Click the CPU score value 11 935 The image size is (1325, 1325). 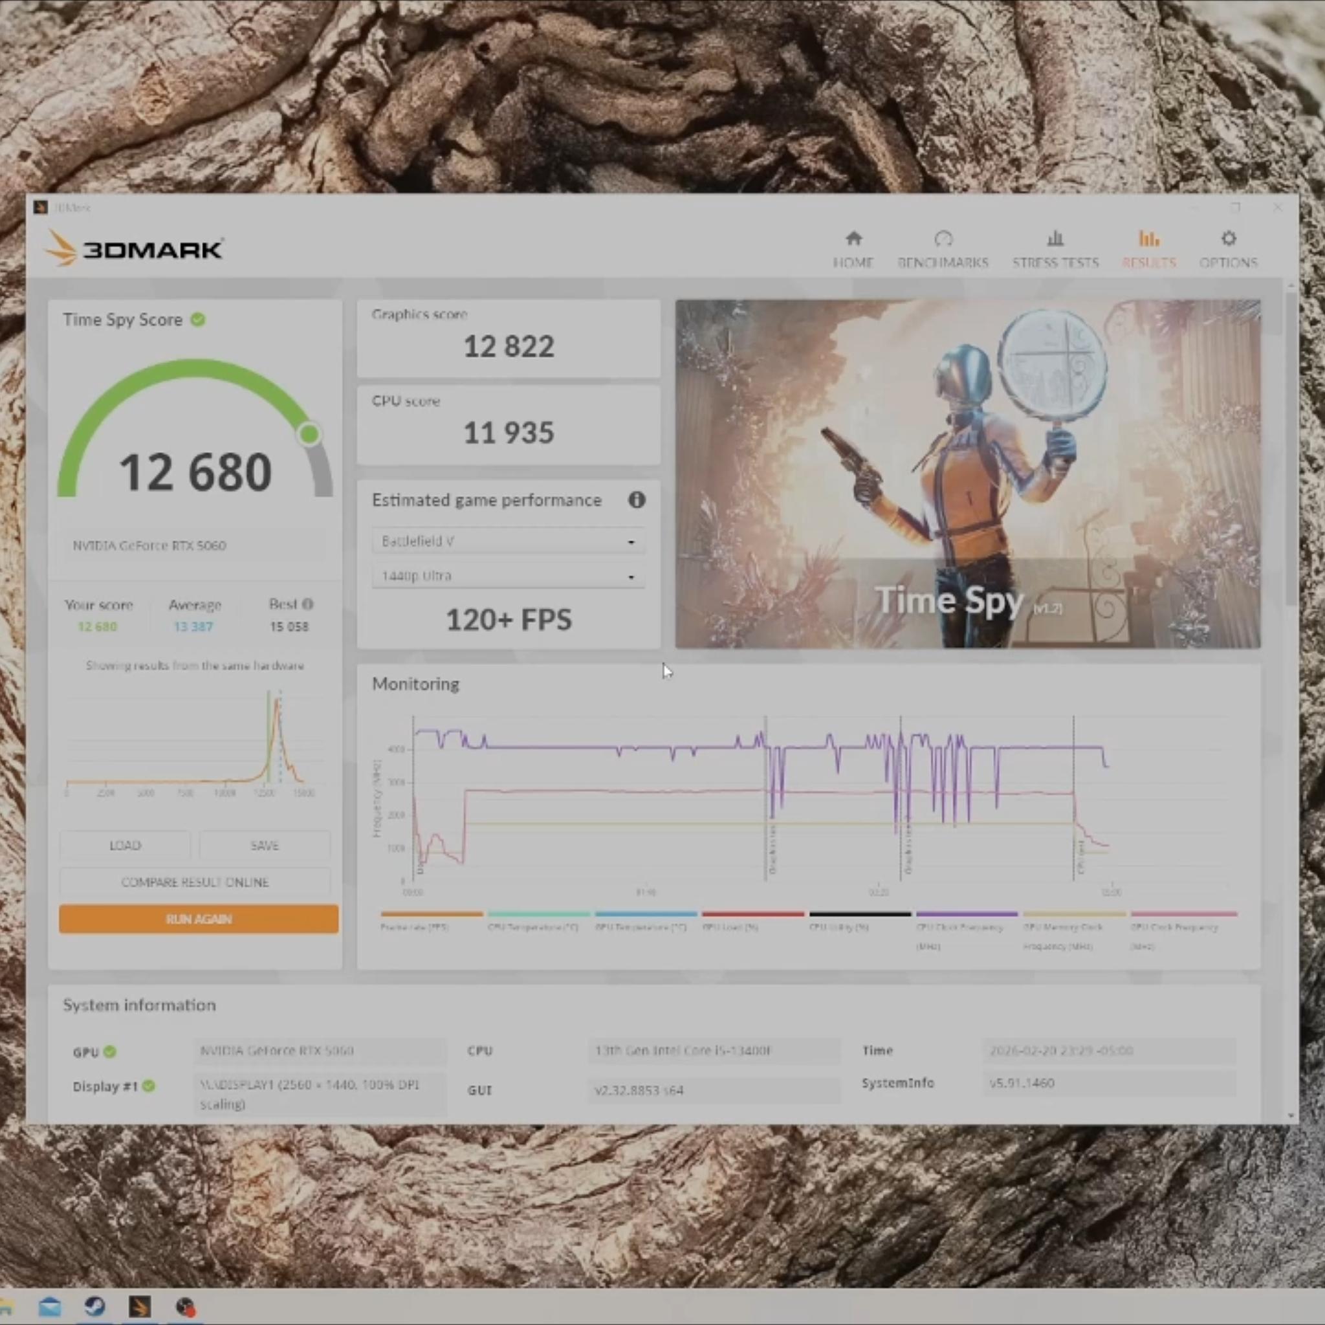509,433
